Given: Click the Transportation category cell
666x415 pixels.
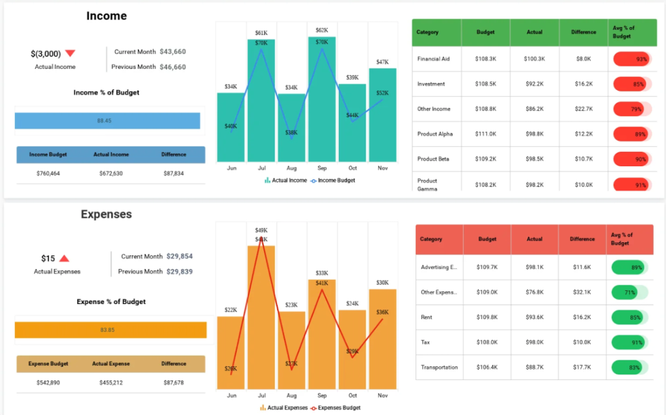Looking at the screenshot, I should coord(439,368).
